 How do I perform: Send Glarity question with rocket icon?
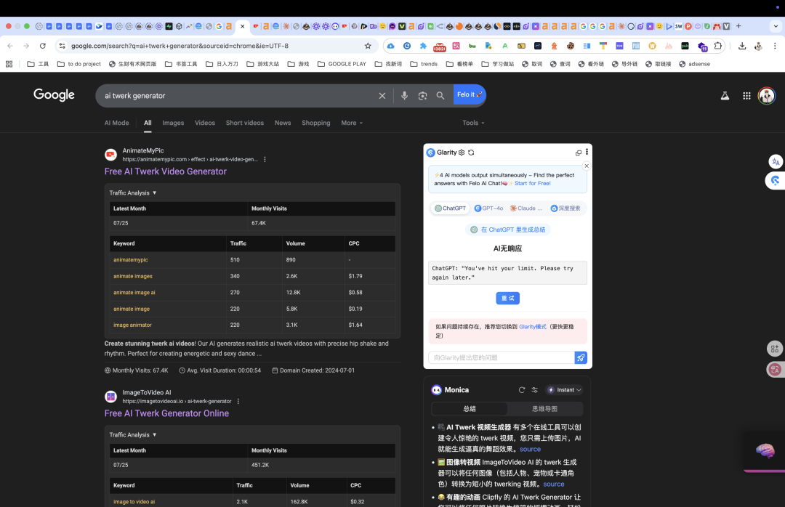point(581,357)
